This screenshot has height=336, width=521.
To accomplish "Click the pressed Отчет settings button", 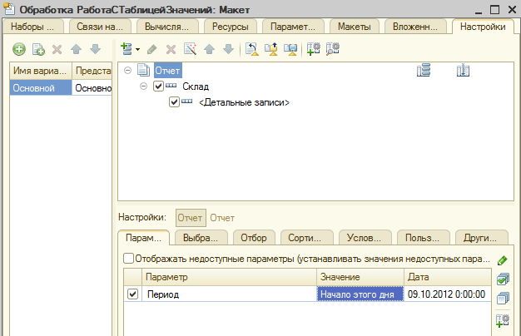I will [x=191, y=218].
